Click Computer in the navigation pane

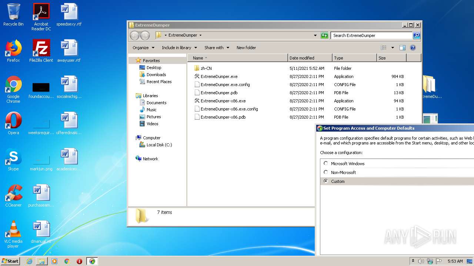click(x=151, y=138)
